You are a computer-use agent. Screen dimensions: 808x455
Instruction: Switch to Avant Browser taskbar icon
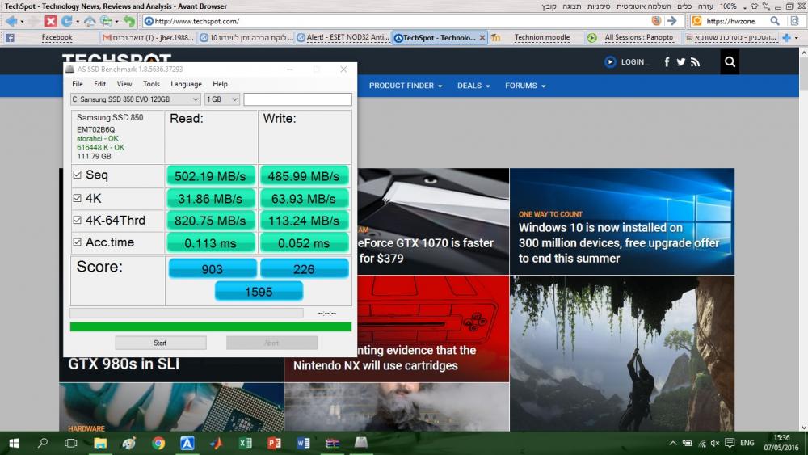187,443
